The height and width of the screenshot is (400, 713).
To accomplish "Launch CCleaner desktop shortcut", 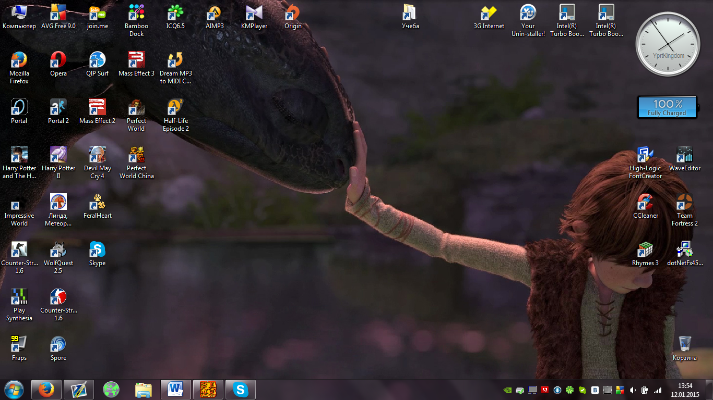I will [x=645, y=206].
